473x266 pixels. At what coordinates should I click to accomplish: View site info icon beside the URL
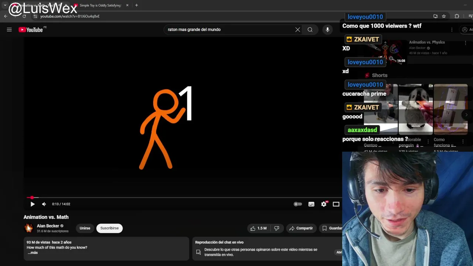point(35,16)
